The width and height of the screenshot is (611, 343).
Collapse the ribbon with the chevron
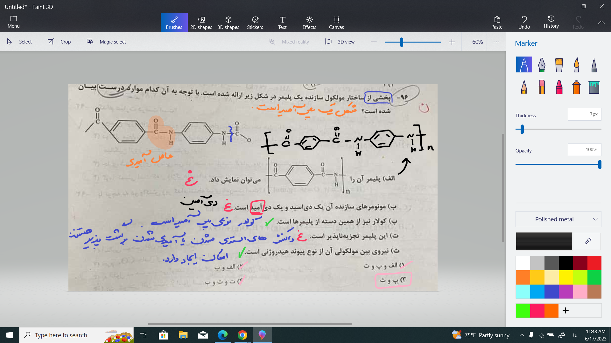(601, 22)
